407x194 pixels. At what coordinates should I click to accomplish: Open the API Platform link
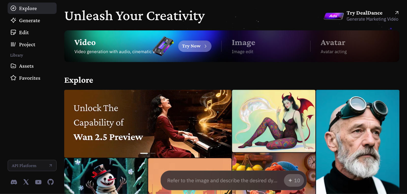point(32,165)
